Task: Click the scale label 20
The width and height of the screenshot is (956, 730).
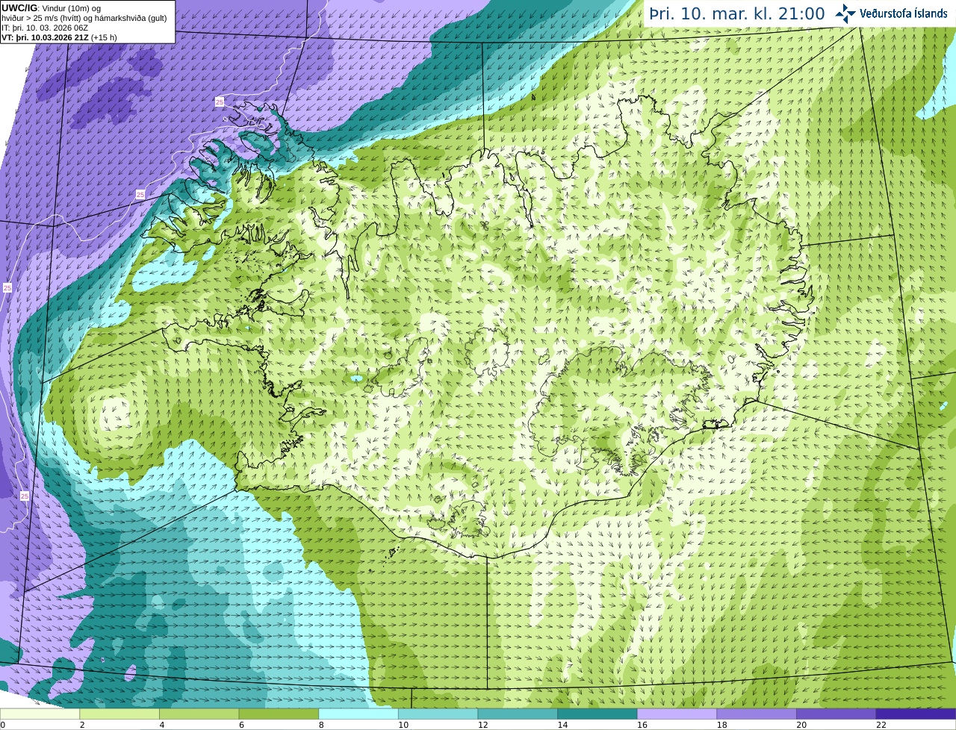Action: [x=801, y=725]
